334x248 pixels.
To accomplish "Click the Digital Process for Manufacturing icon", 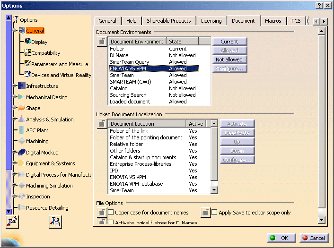I will 21,175.
